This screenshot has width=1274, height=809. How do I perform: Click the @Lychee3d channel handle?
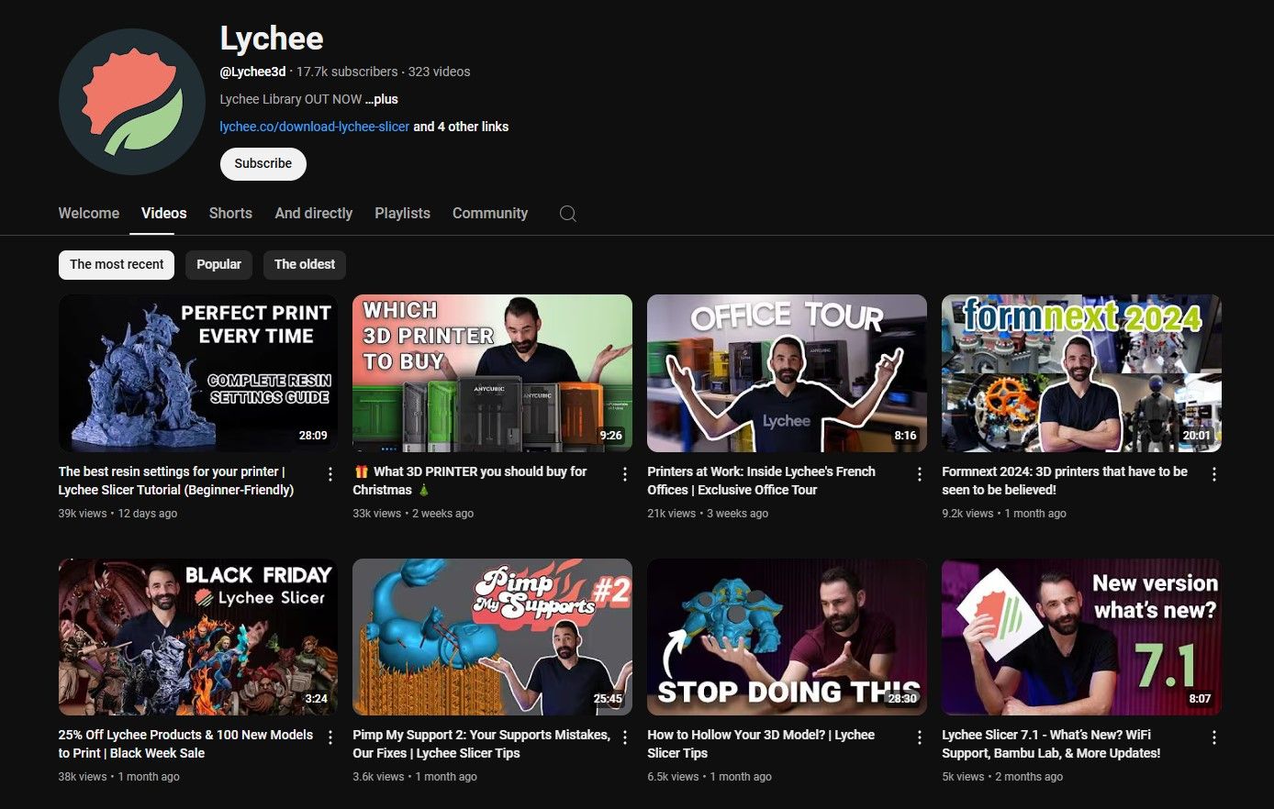click(x=252, y=72)
